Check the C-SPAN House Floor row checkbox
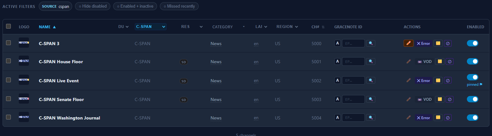492x136 pixels. coord(8,61)
